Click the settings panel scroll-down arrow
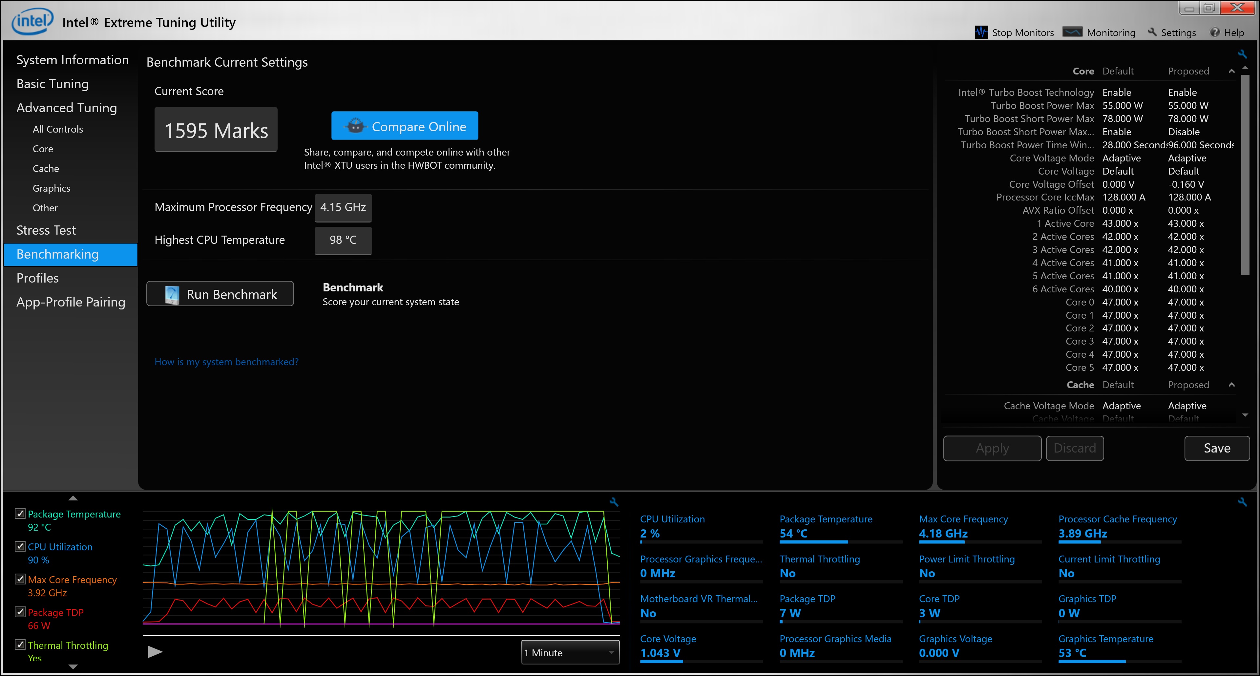The width and height of the screenshot is (1260, 676). (1245, 415)
